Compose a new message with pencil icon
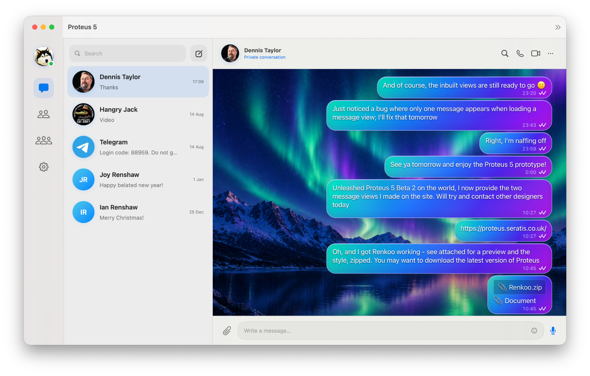This screenshot has width=590, height=376. (x=199, y=54)
